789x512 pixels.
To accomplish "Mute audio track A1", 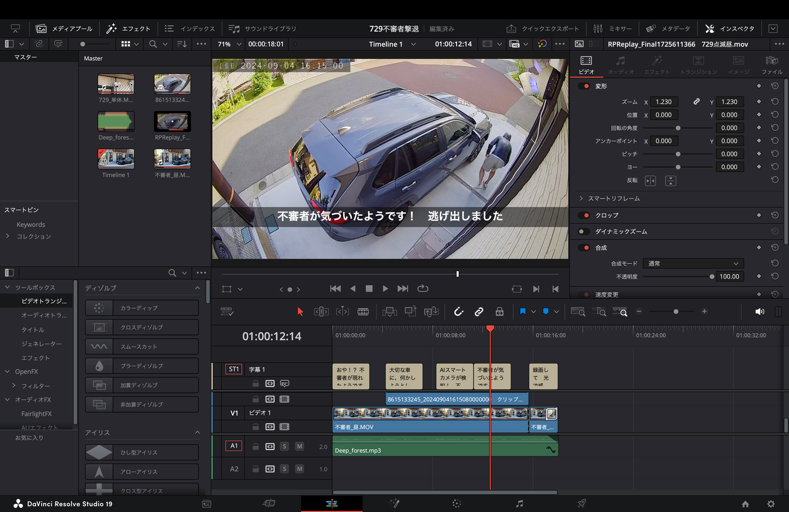I will 299,446.
